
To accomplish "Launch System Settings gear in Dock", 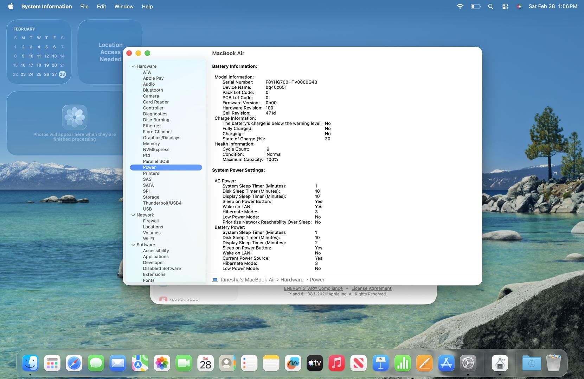I will pyautogui.click(x=468, y=363).
